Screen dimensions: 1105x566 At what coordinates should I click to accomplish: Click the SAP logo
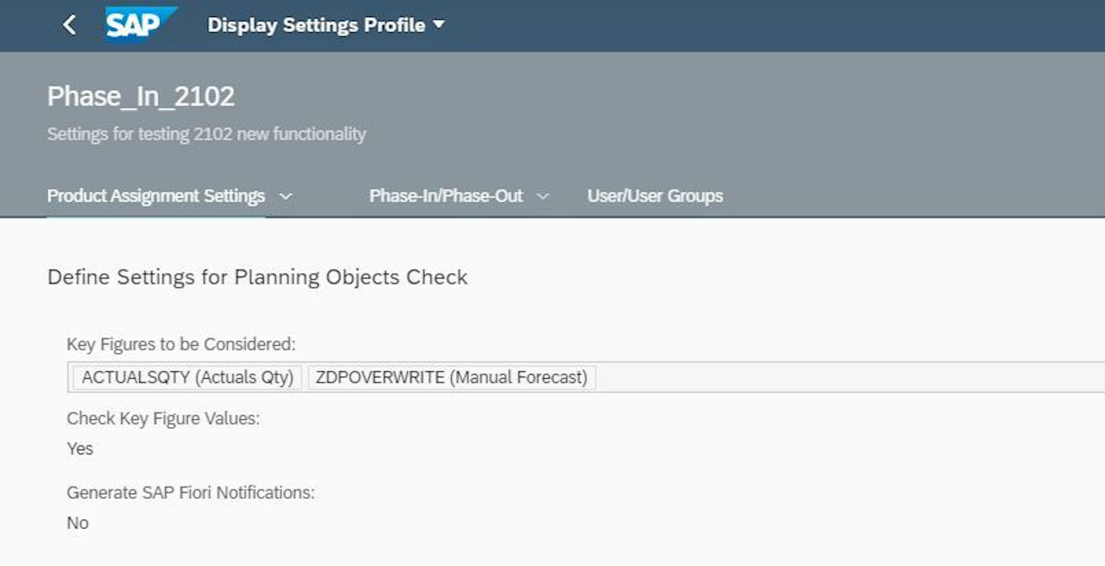[138, 25]
